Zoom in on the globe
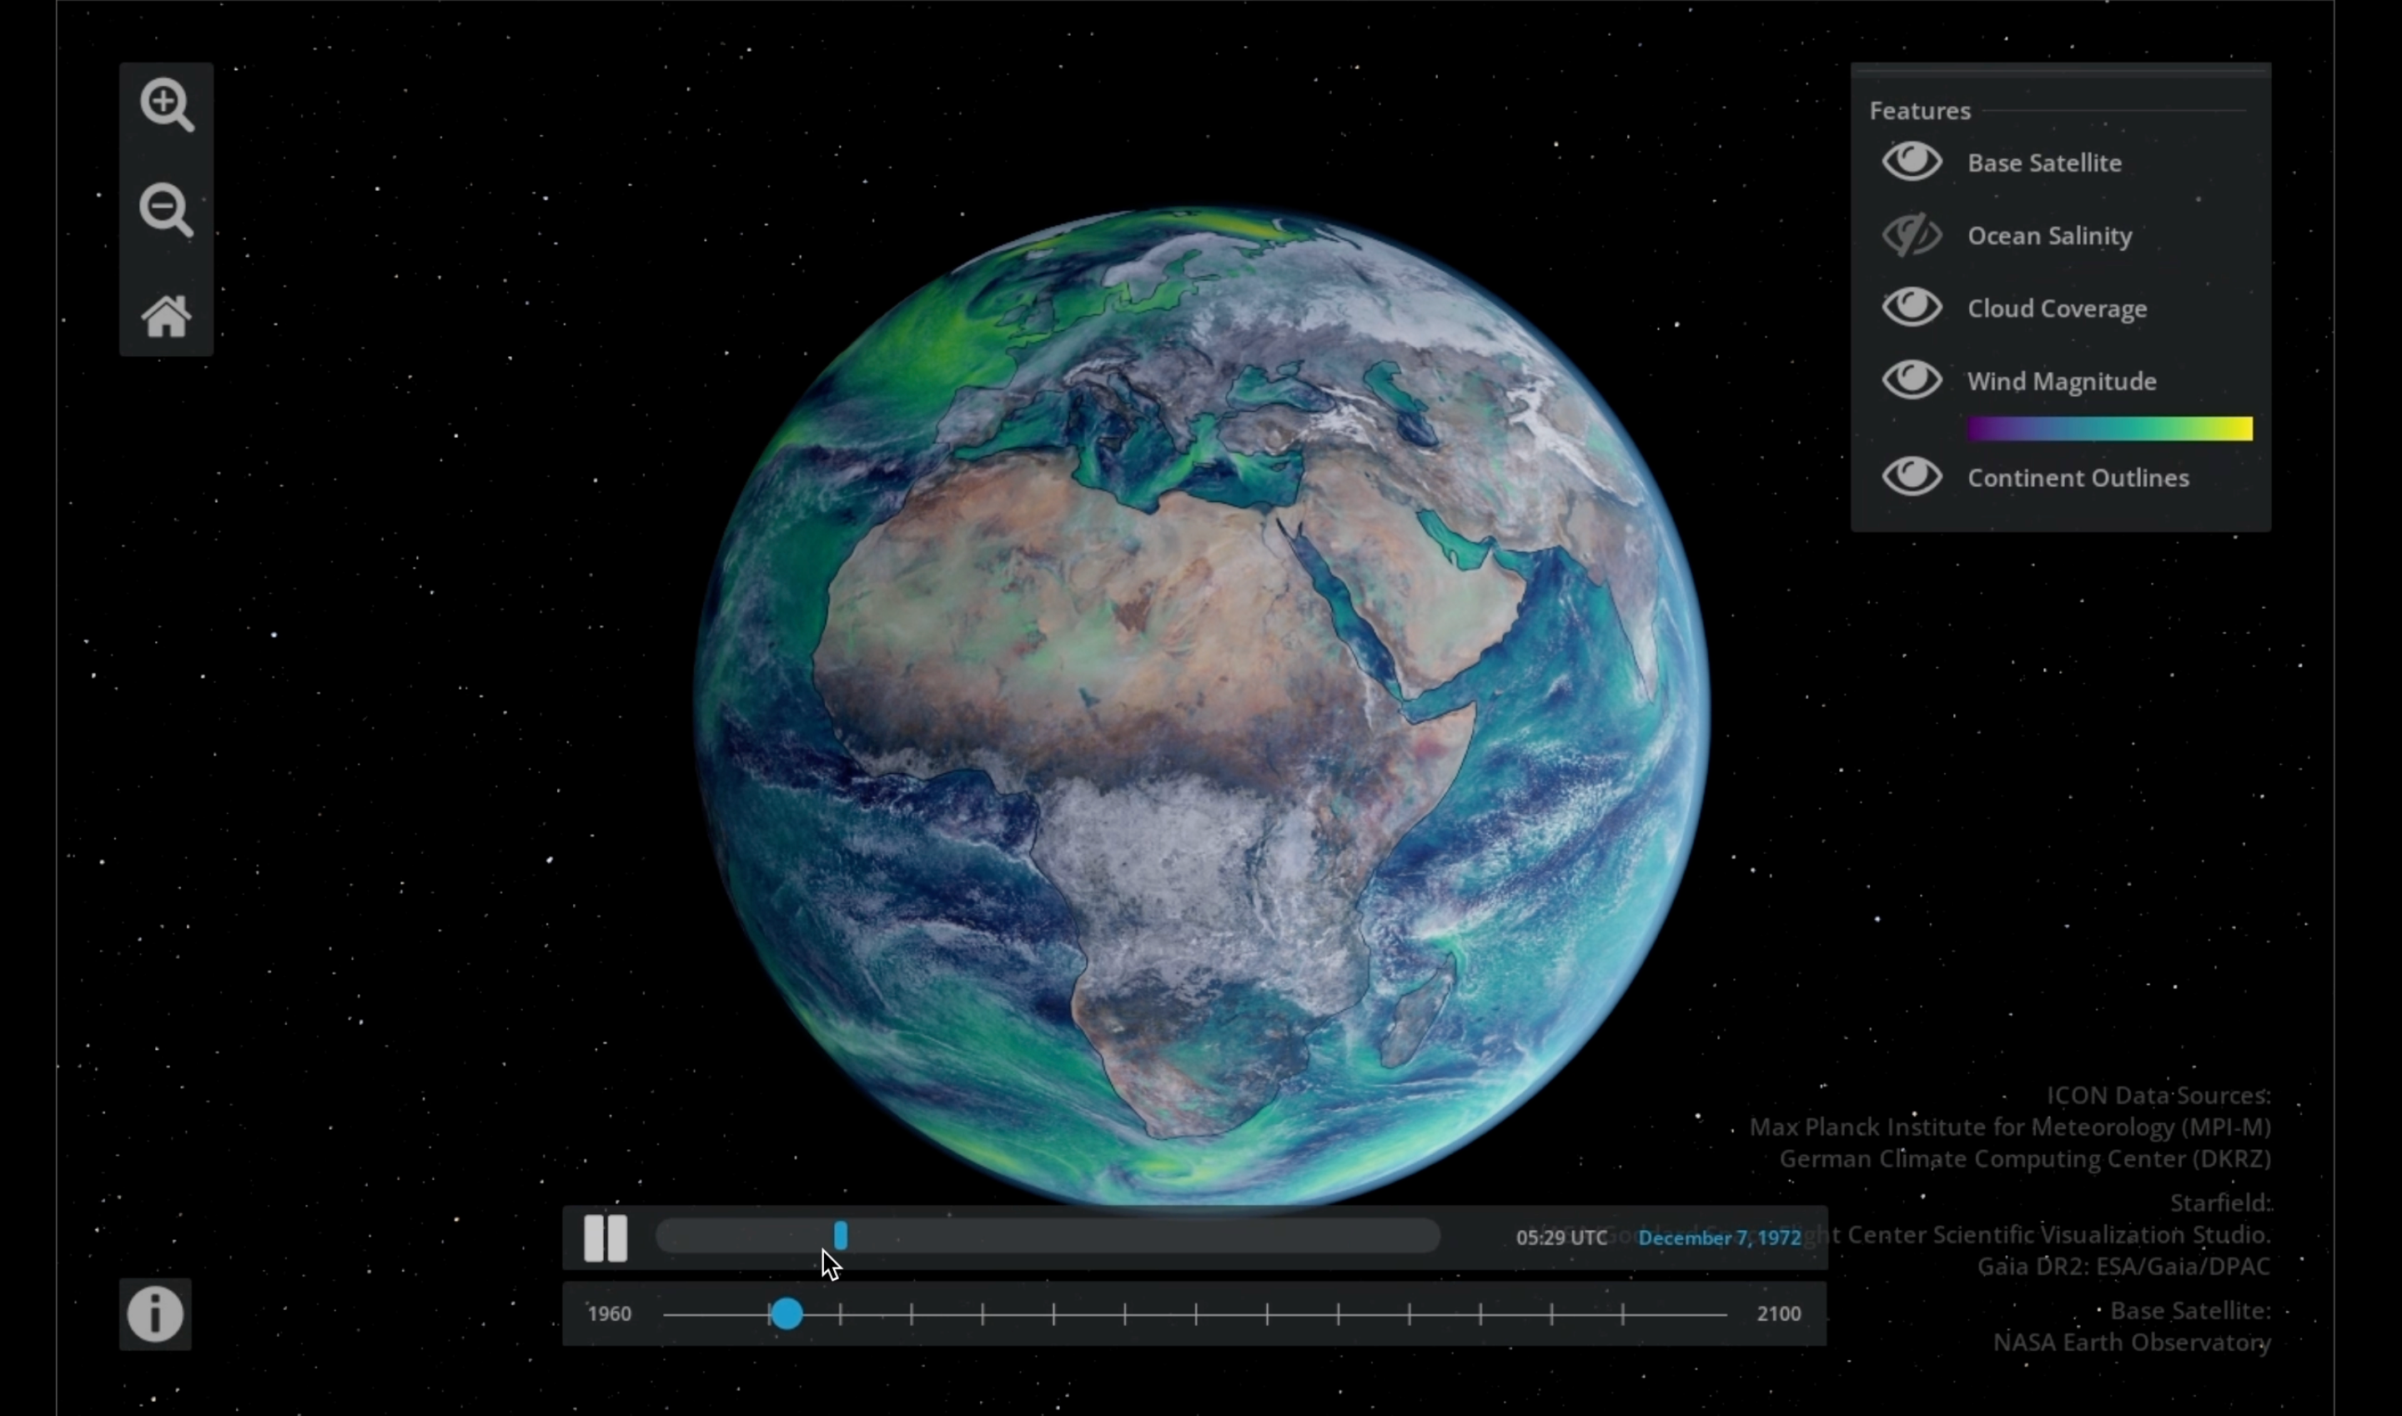Image resolution: width=2402 pixels, height=1416 pixels. click(x=167, y=104)
